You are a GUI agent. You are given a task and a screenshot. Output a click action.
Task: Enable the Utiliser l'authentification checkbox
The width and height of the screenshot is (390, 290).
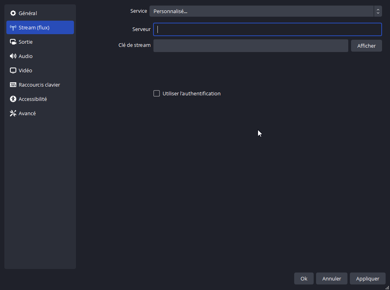coord(157,94)
